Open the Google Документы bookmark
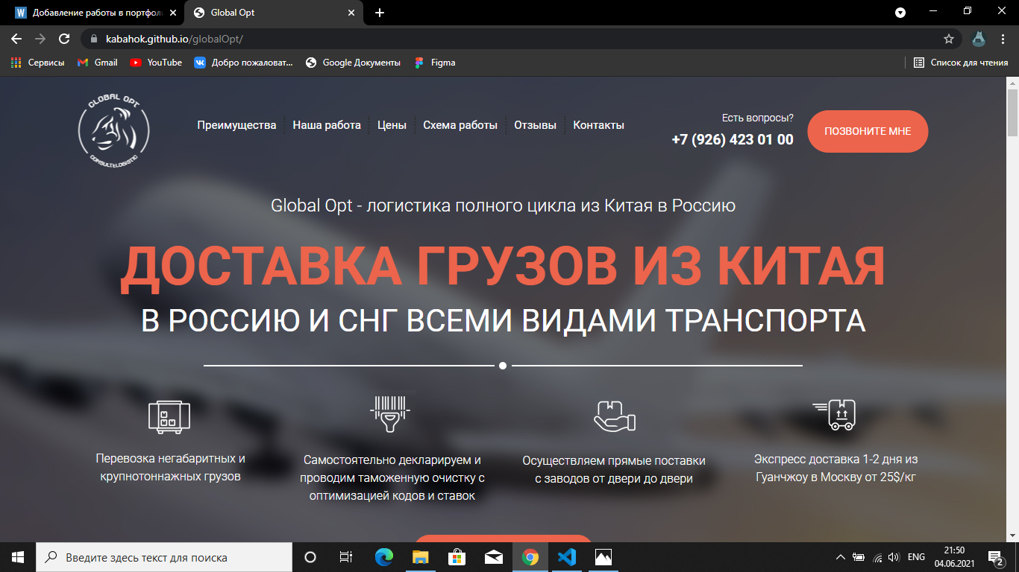Image resolution: width=1019 pixels, height=572 pixels. [353, 63]
